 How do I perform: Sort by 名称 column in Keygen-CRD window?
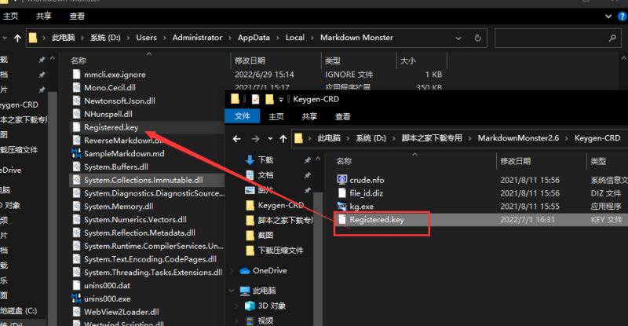[x=344, y=161]
